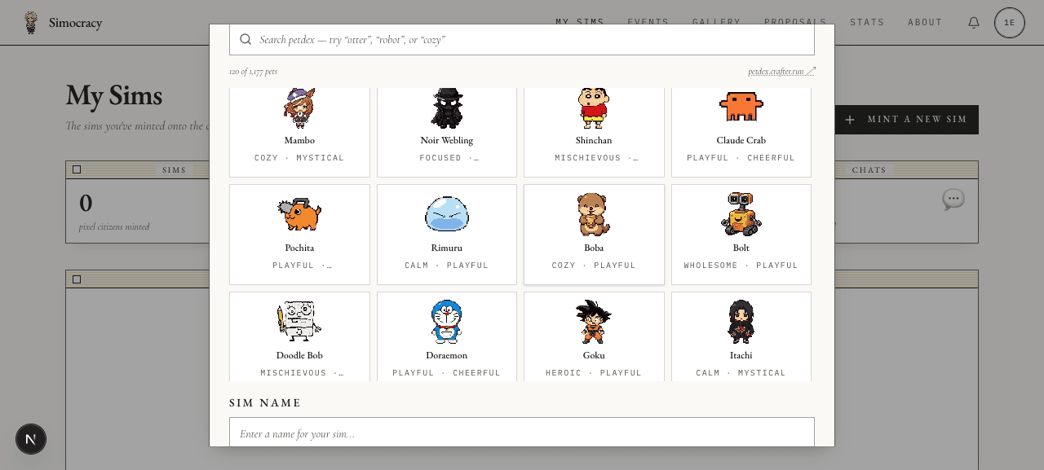Select the Pochita pet card
Image resolution: width=1044 pixels, height=470 pixels.
point(299,235)
